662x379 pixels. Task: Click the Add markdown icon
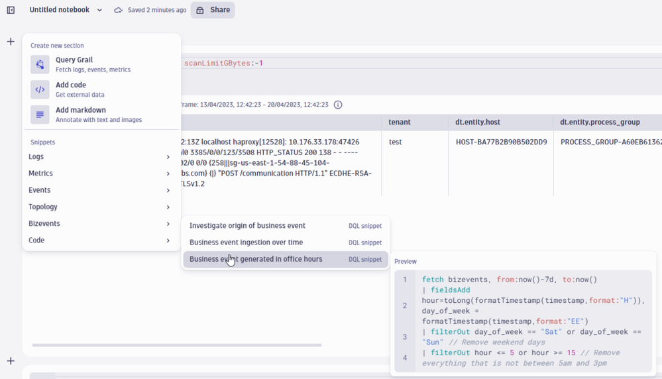click(40, 115)
